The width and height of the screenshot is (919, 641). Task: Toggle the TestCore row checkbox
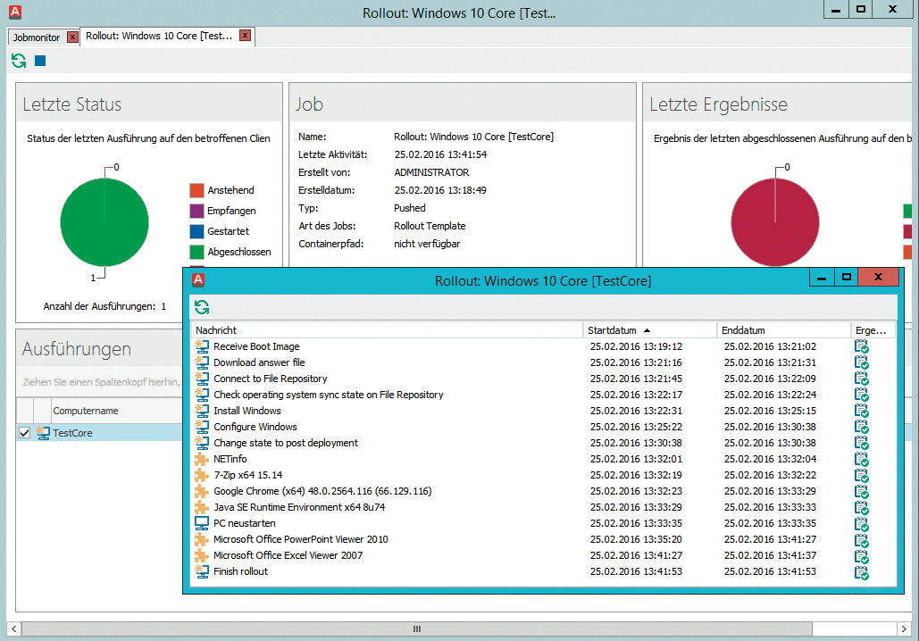click(x=25, y=433)
